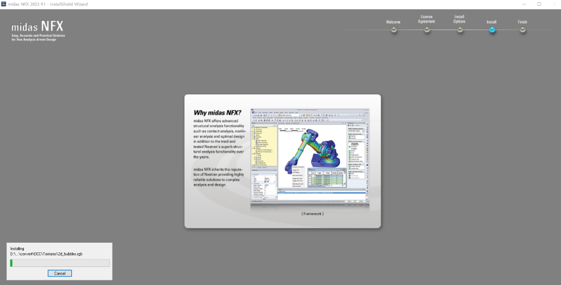The height and width of the screenshot is (285, 561).
Task: Click the InstallShield title bar app icon
Action: click(4, 4)
